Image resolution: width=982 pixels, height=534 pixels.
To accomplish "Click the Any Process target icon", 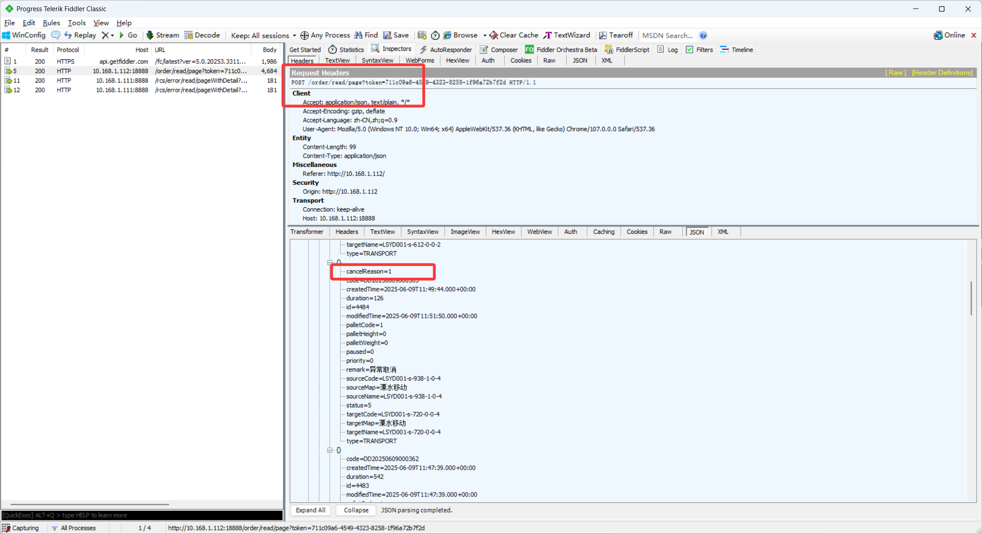I will tap(304, 35).
